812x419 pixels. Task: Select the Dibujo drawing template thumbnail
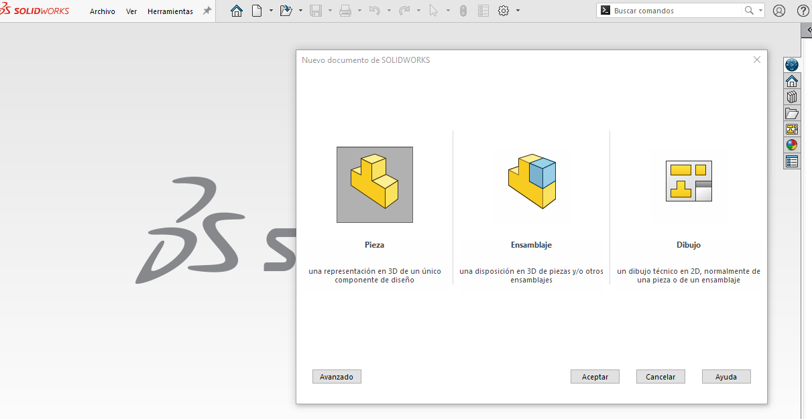tap(689, 181)
